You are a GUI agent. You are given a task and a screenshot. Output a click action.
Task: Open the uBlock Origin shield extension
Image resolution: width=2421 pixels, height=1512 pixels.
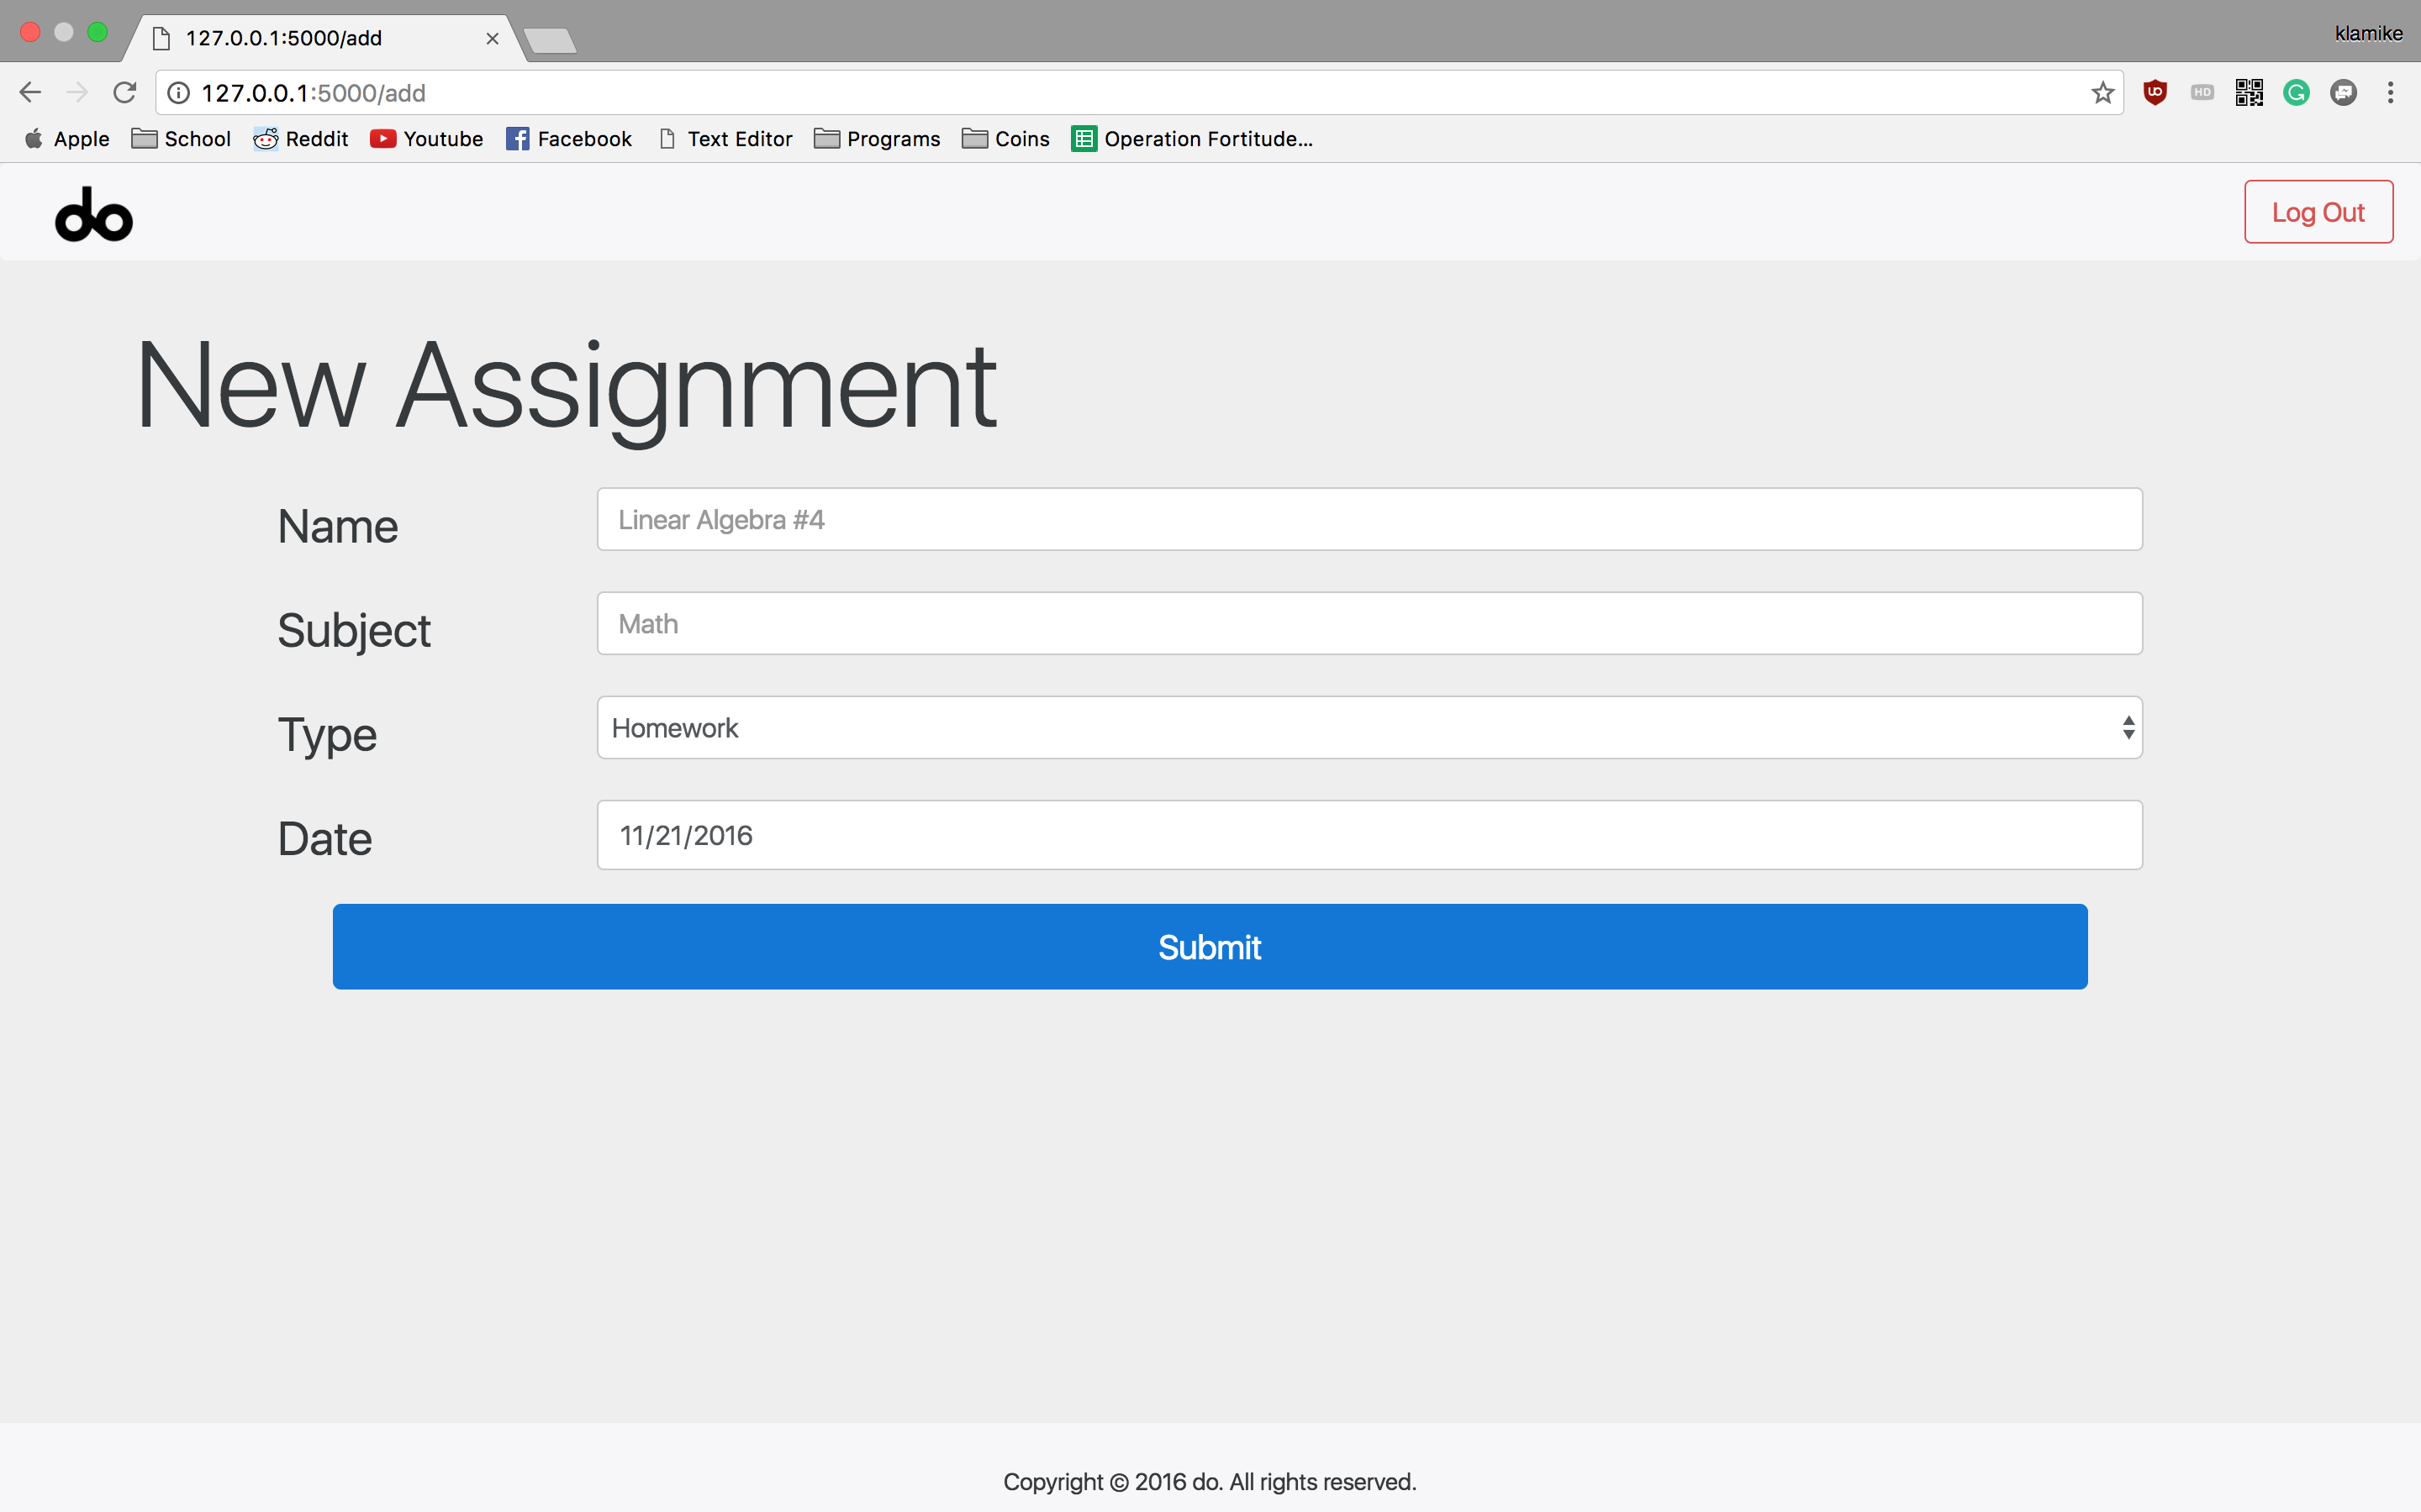[x=2155, y=93]
